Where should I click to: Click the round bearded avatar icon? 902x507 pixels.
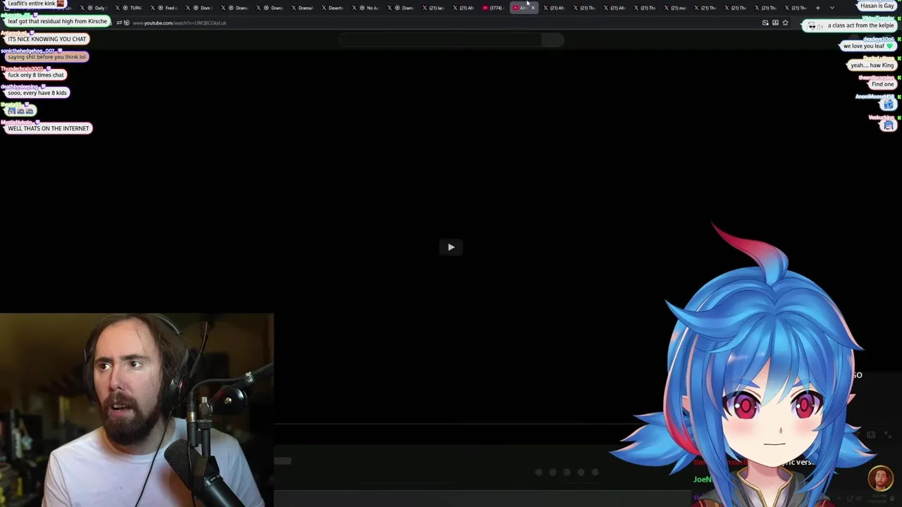pyautogui.click(x=881, y=479)
